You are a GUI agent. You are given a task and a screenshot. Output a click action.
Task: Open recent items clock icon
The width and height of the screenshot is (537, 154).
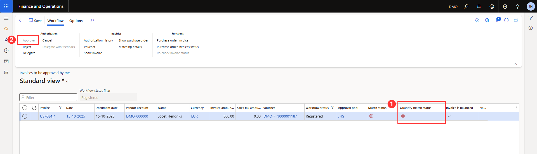6,50
